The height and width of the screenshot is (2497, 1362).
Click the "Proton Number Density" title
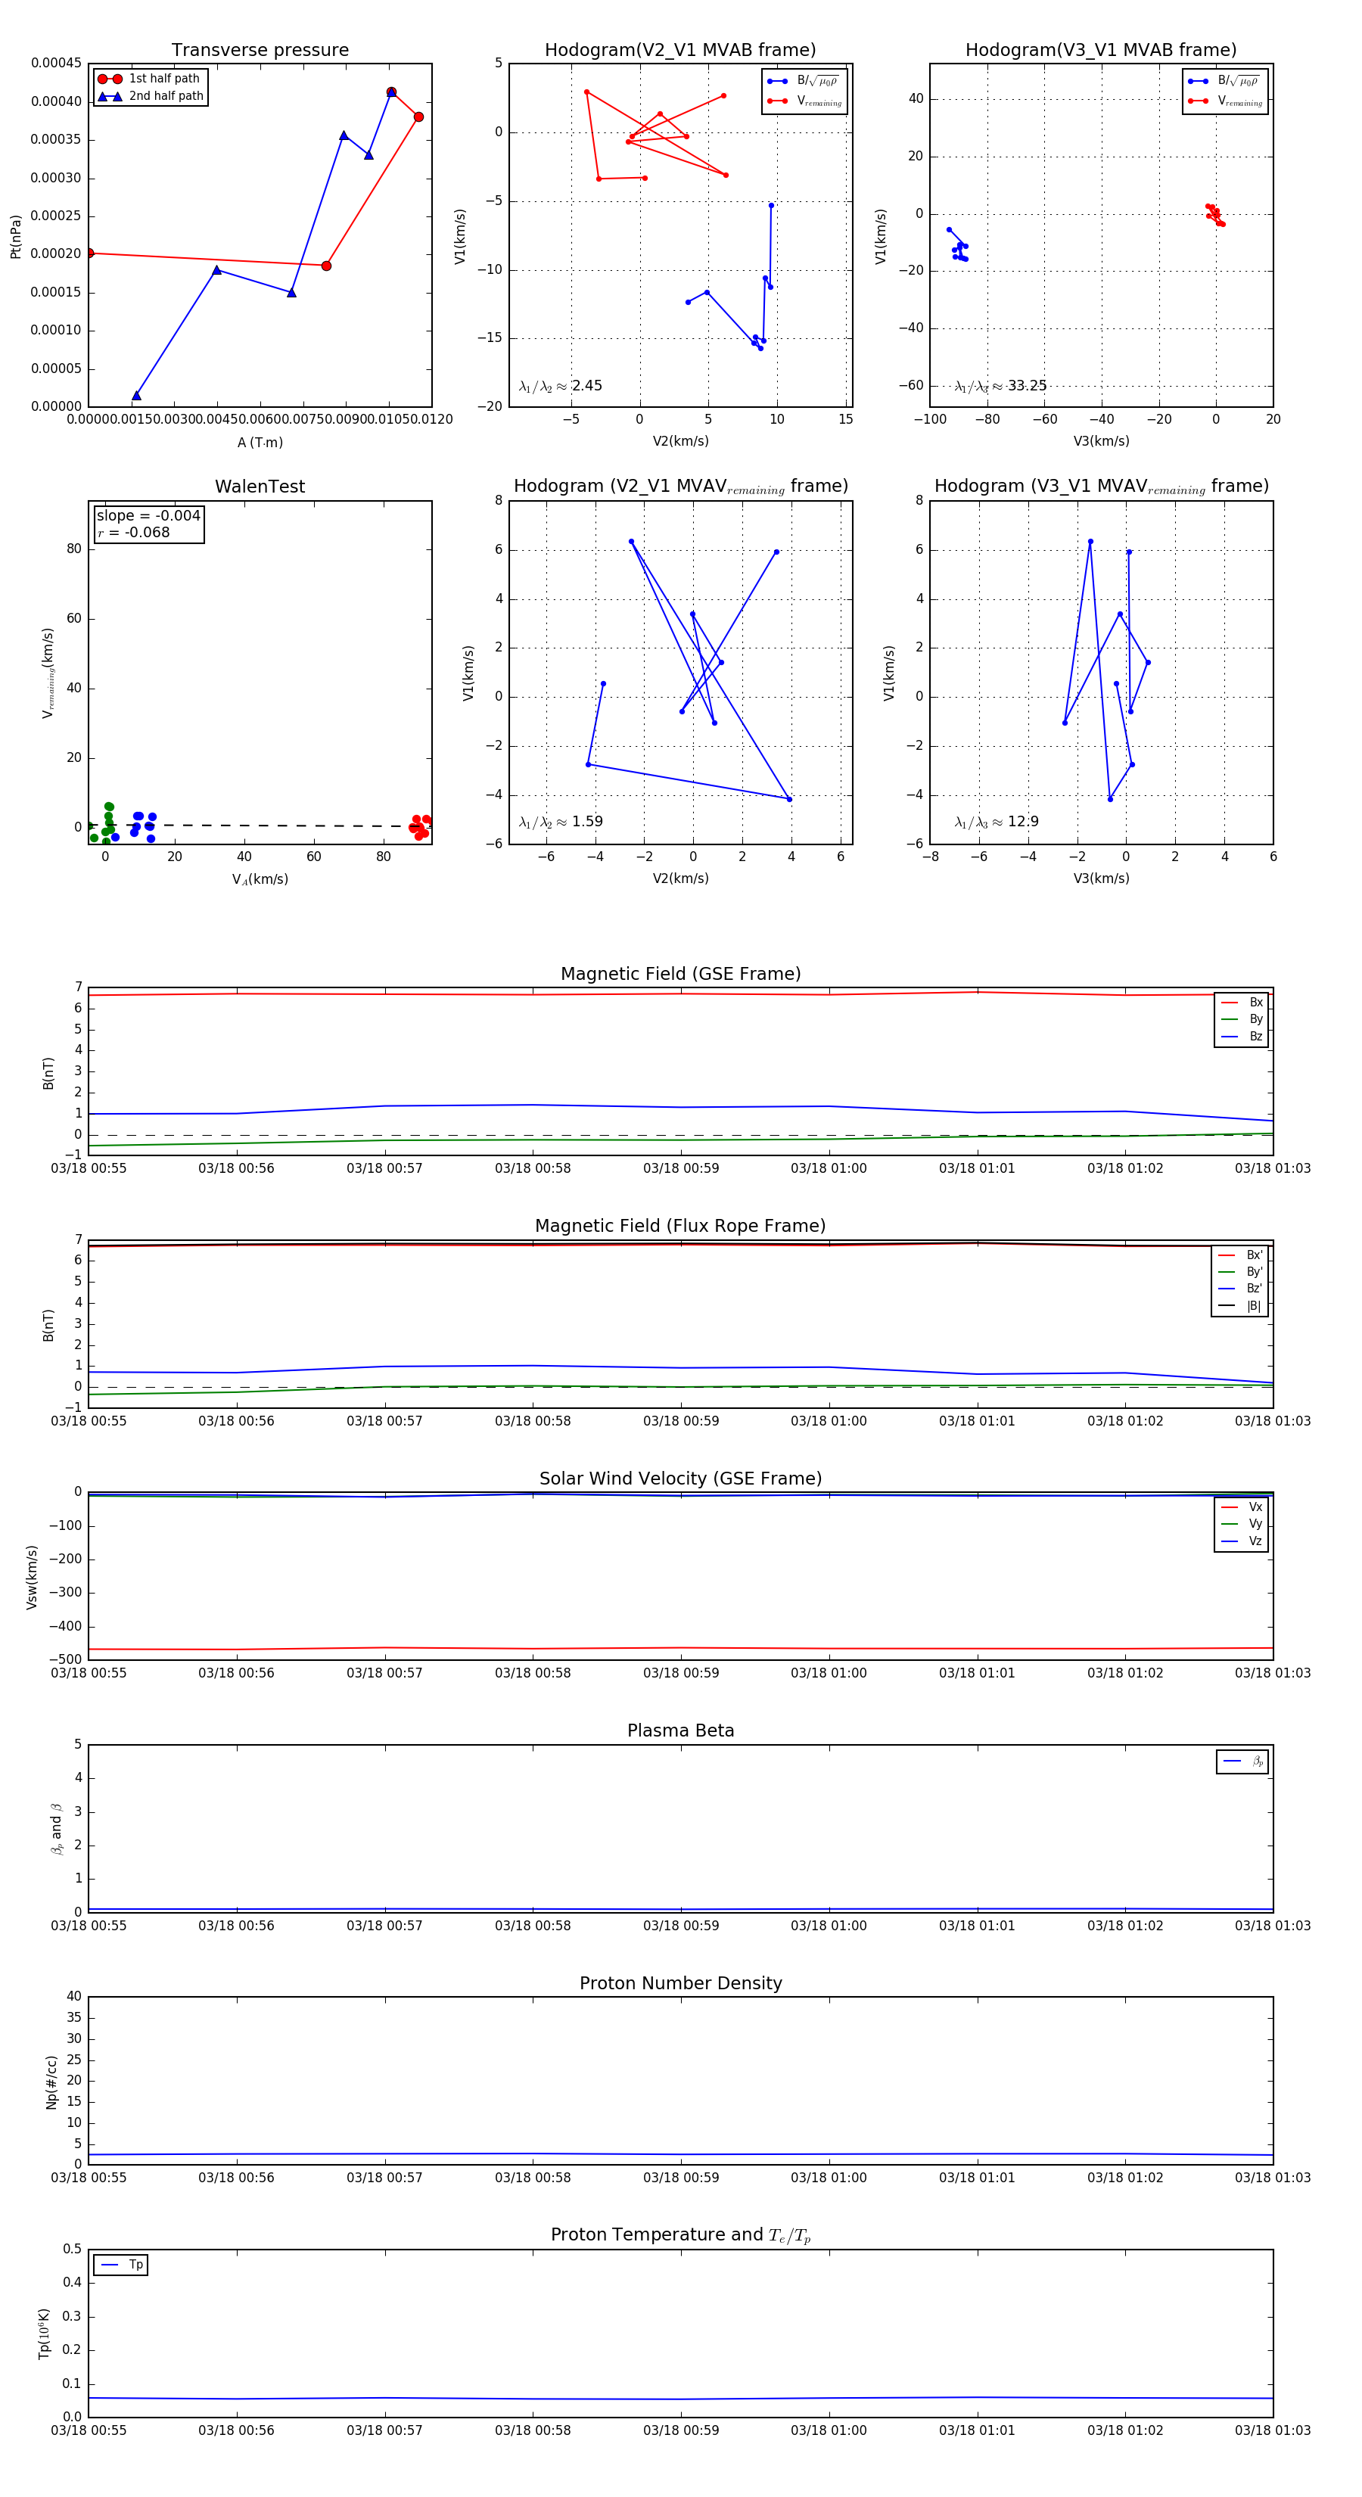[x=680, y=1983]
